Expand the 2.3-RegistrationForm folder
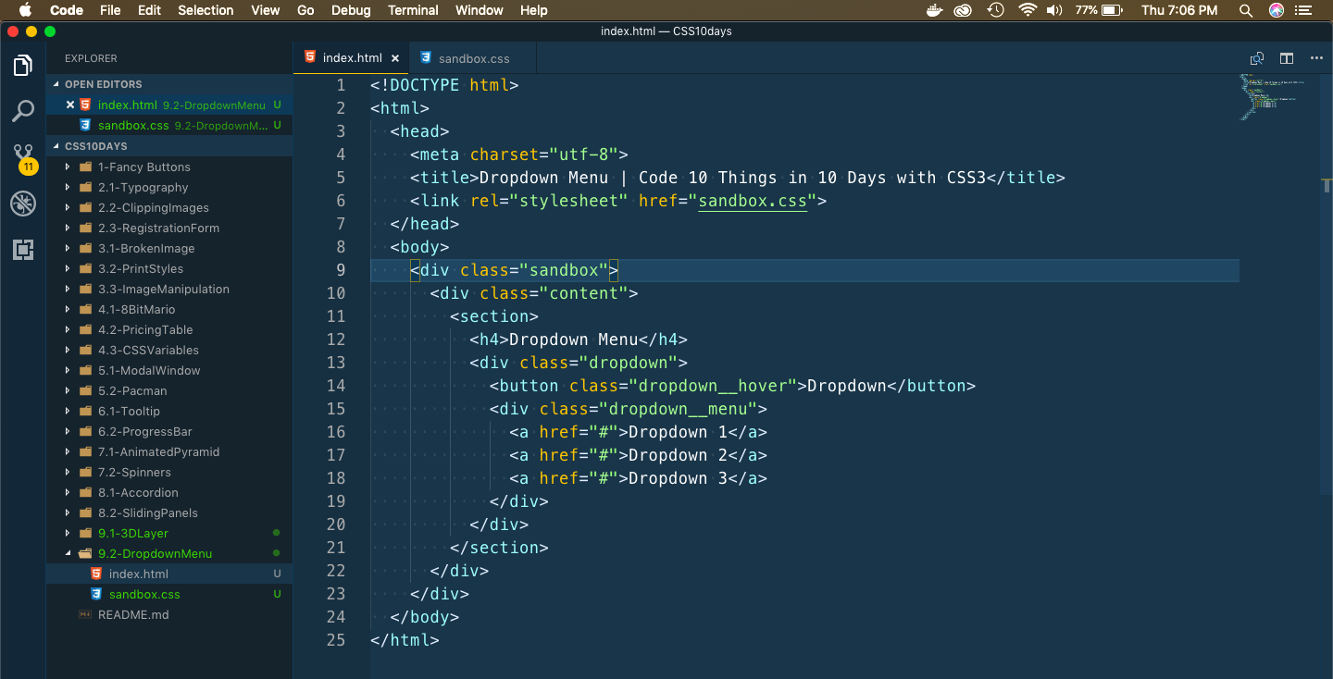1333x679 pixels. point(169,228)
